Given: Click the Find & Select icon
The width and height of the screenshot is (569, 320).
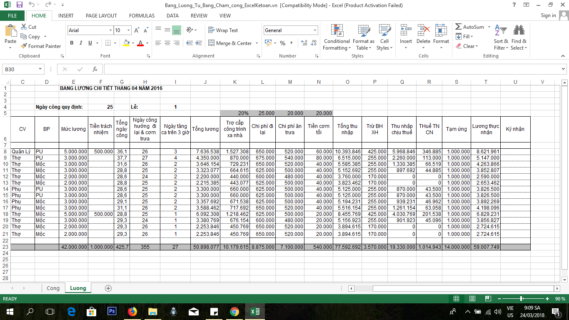Looking at the screenshot, I should click(x=519, y=37).
